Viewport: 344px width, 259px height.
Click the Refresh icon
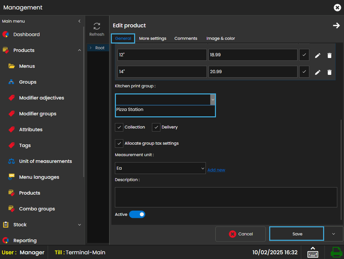(x=97, y=26)
